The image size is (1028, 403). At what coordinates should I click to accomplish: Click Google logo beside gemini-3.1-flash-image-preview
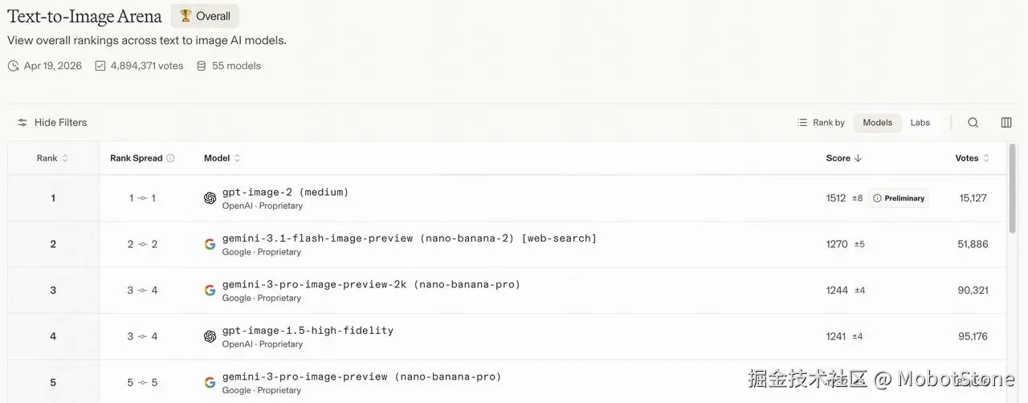[210, 244]
